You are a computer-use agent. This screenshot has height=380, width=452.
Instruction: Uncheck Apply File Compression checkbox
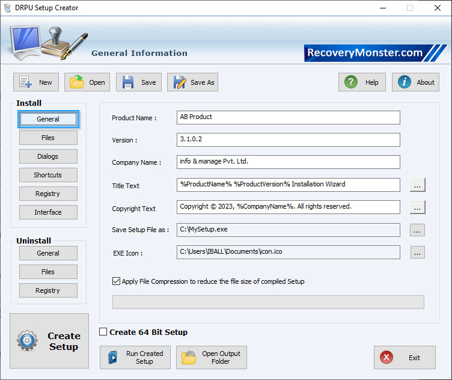pos(116,281)
